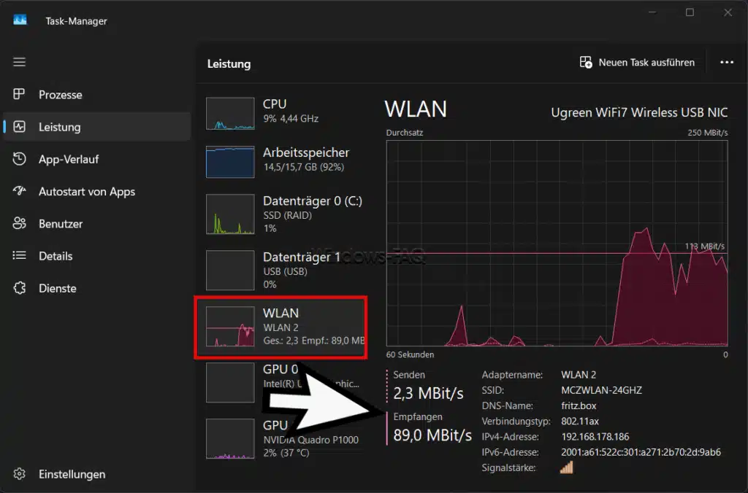This screenshot has height=493, width=748.
Task: Click the 60 Sekunden axis label
Action: click(410, 354)
